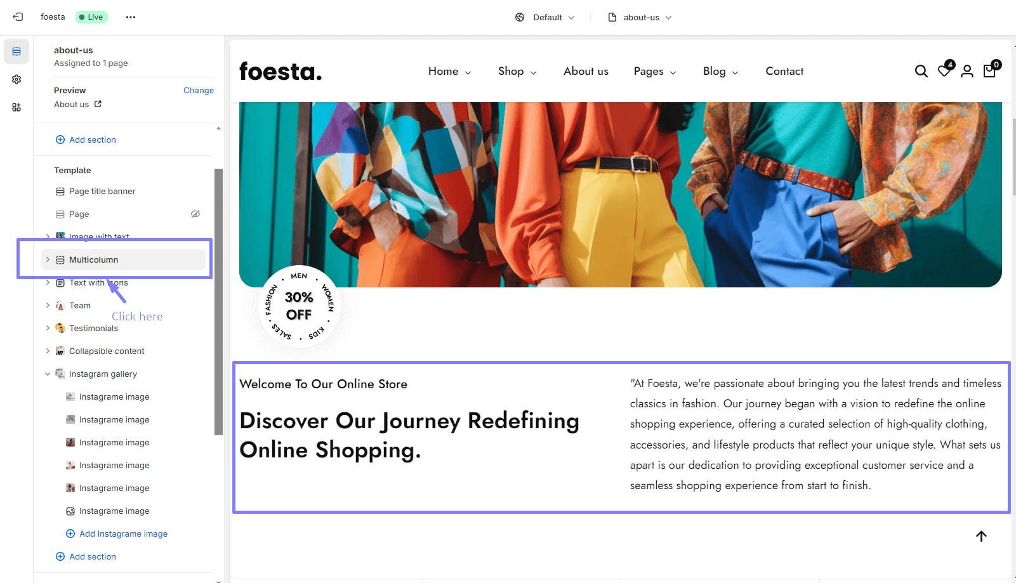1016x583 pixels.
Task: Open the app embeds icon in sidebar
Action: tap(16, 107)
